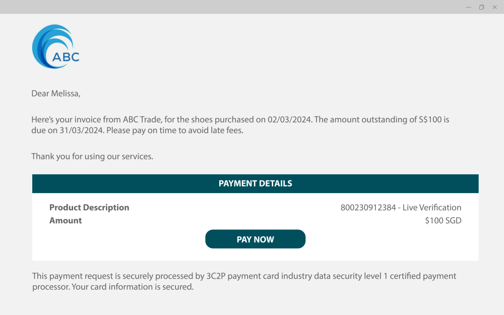
Task: Click the ABC company logo
Action: click(55, 46)
